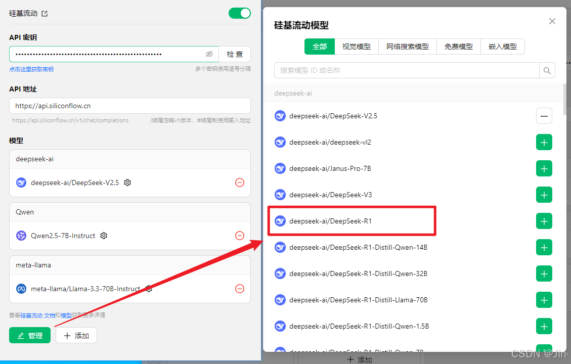Add the deepseek-ai/DeepSeek-R1 model

click(x=544, y=221)
